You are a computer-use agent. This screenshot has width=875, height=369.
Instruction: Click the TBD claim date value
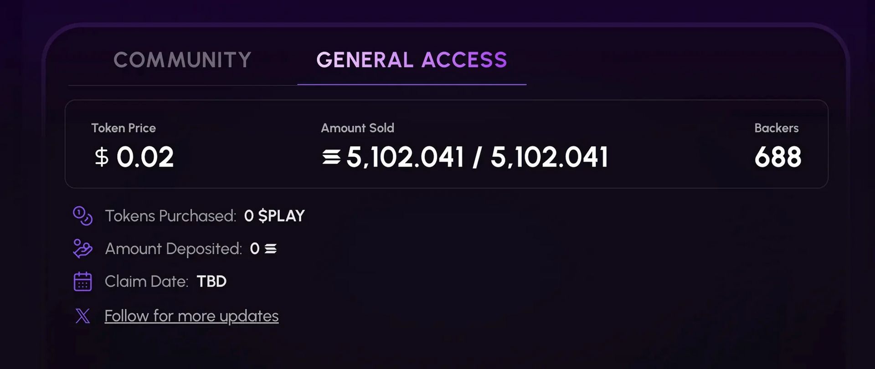pyautogui.click(x=211, y=282)
